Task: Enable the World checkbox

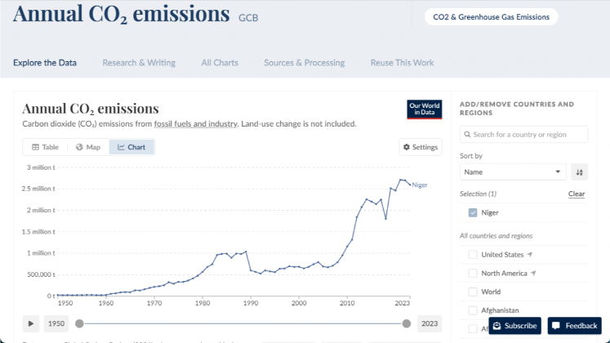Action: [x=473, y=292]
